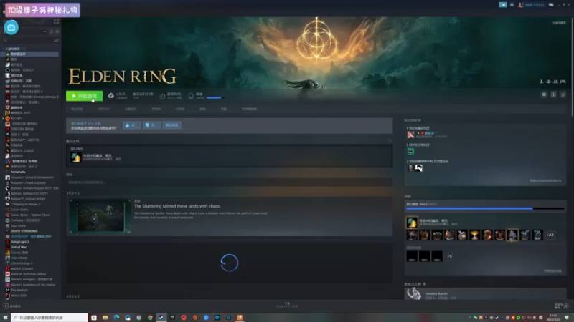
Task: Click the cloud save status icon
Action: [x=110, y=96]
